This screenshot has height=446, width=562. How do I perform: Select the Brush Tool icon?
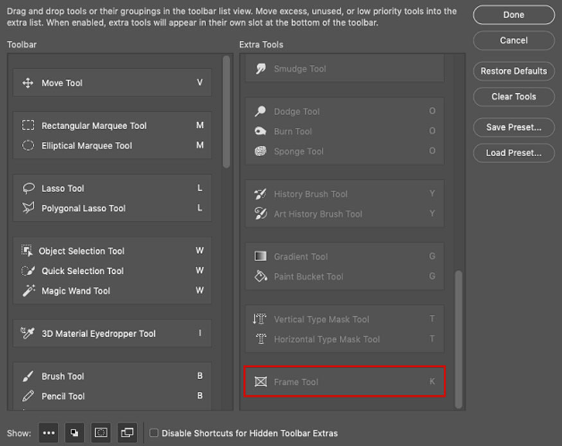click(x=28, y=377)
